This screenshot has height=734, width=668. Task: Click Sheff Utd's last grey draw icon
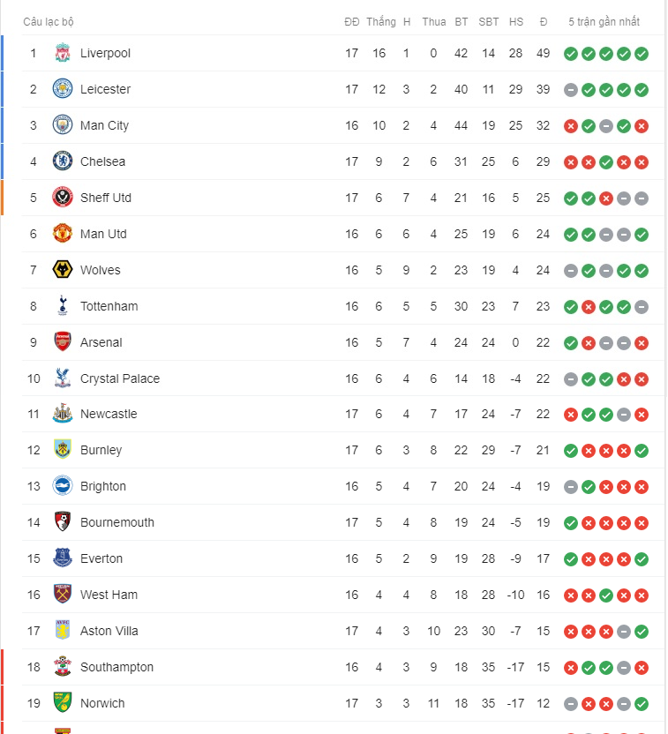click(x=642, y=198)
